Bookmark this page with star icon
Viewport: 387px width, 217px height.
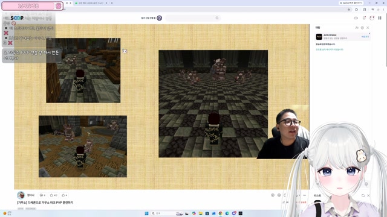[349, 10]
